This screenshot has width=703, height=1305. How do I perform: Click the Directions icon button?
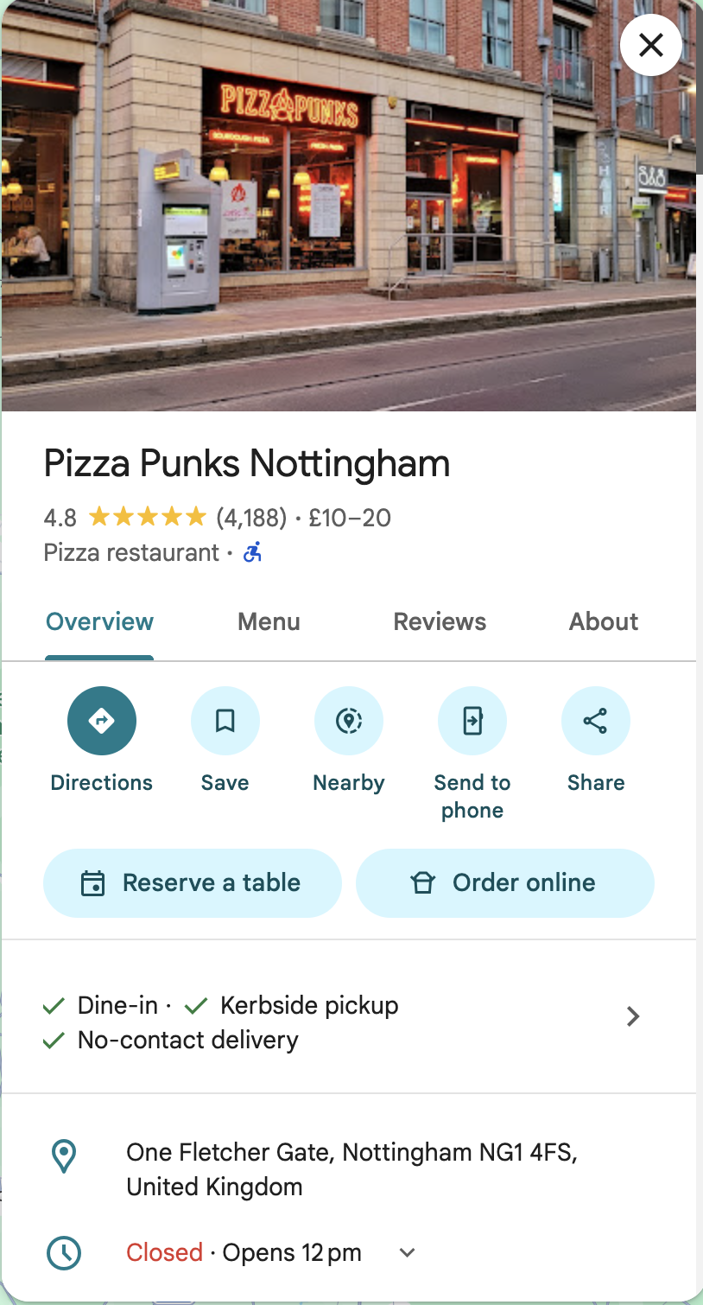pos(102,721)
